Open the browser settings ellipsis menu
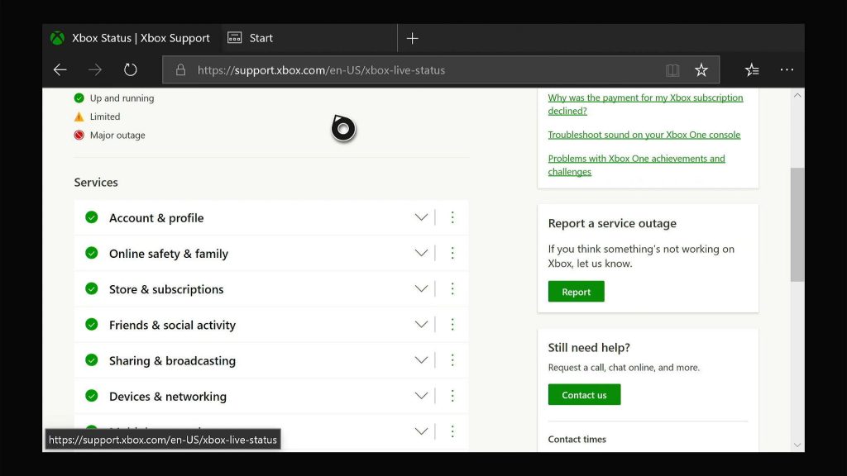 pyautogui.click(x=787, y=69)
